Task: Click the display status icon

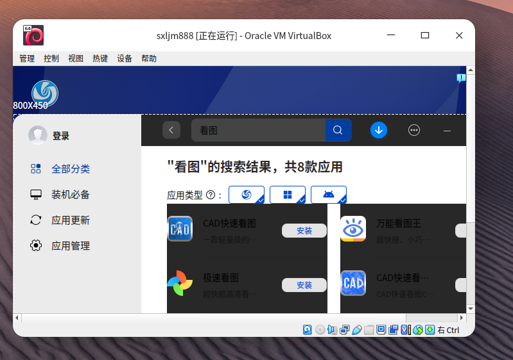Action: pyautogui.click(x=381, y=330)
